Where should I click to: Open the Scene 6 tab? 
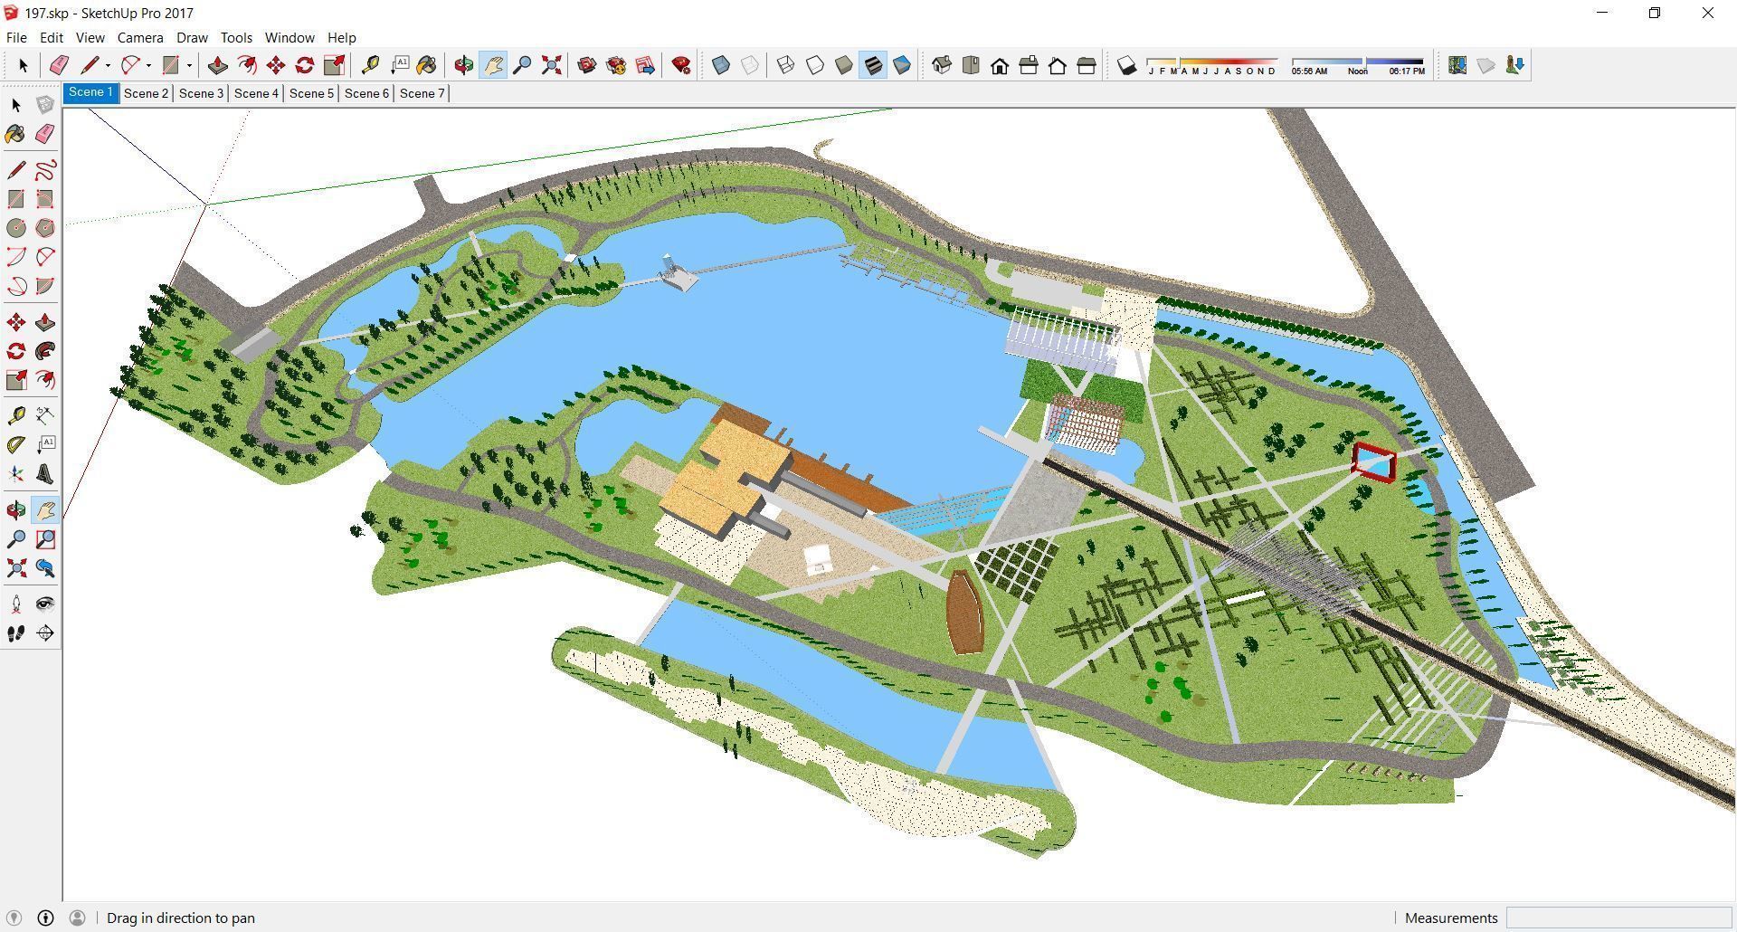[x=366, y=93]
